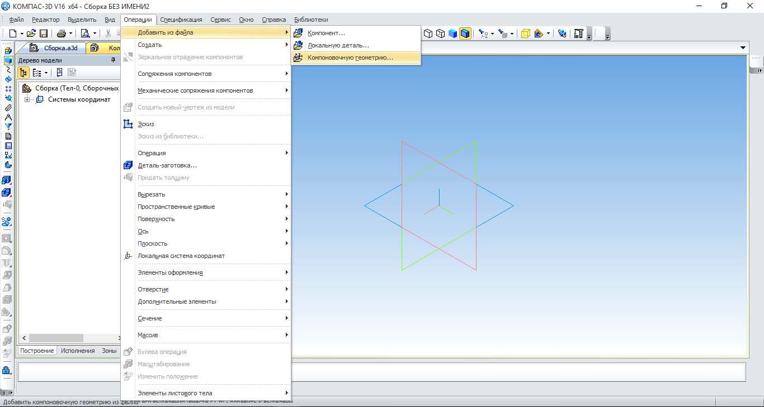Open the Библиотеки menu
The height and width of the screenshot is (407, 764).
coord(311,20)
